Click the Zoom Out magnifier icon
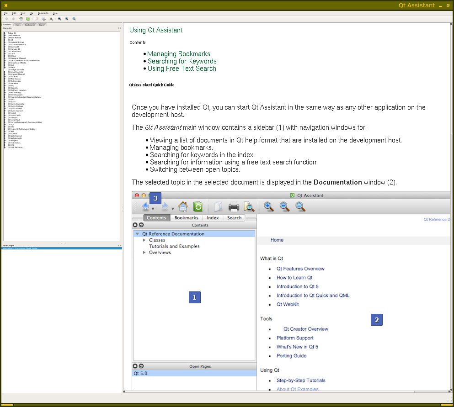 [67, 19]
